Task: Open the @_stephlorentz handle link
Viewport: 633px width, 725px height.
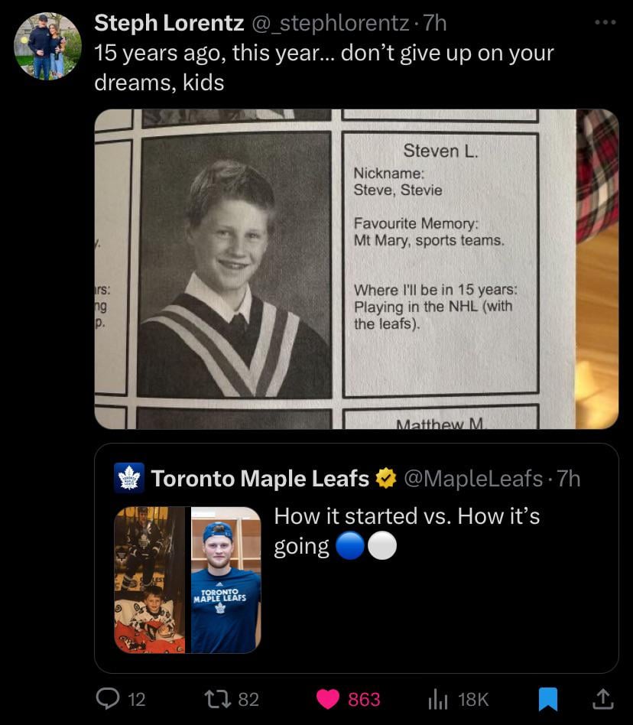Action: pos(329,24)
